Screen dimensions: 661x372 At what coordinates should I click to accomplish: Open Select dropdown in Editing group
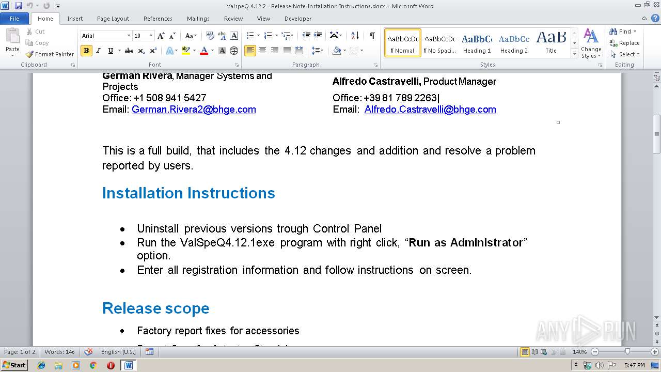[625, 54]
